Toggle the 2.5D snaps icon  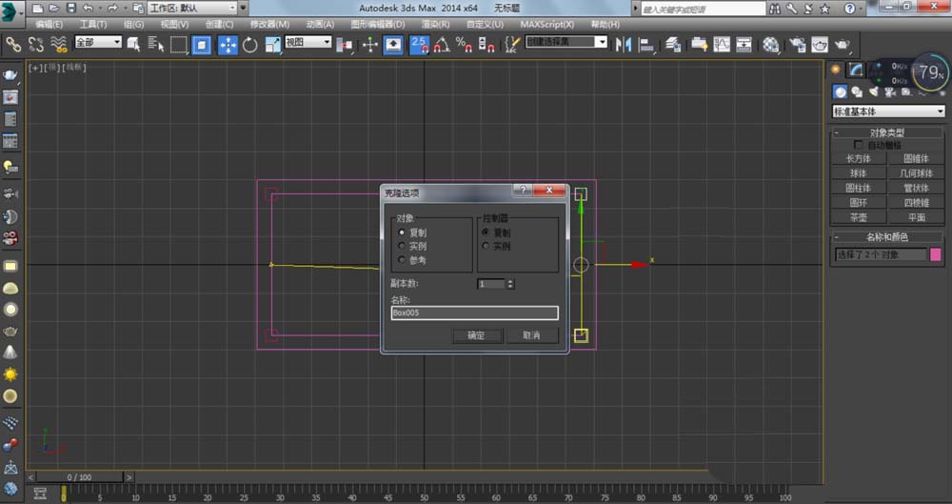(x=420, y=44)
